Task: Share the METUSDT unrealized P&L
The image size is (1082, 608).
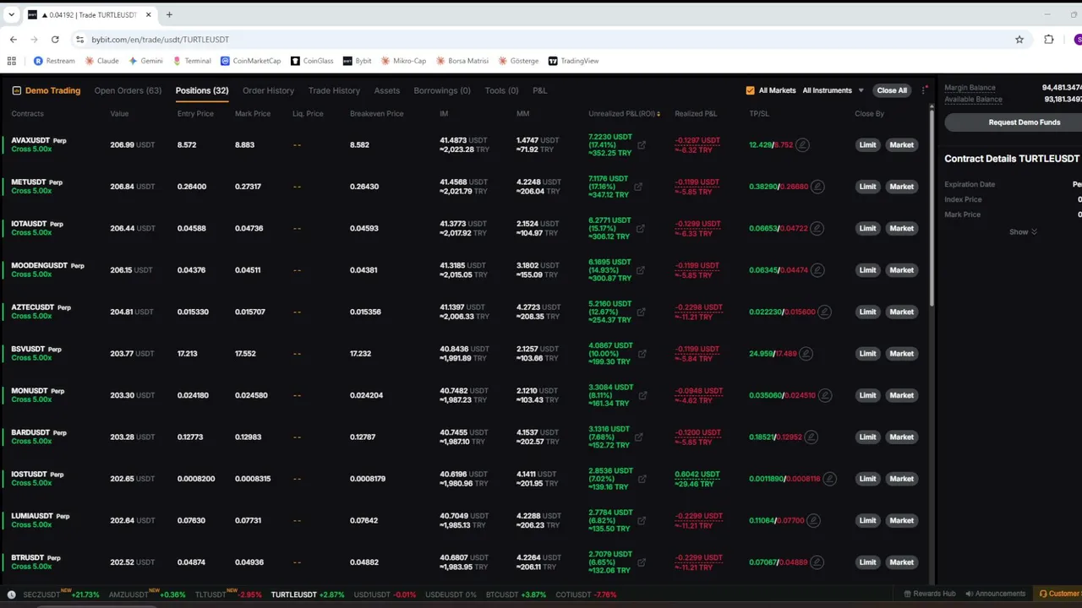Action: pos(638,187)
